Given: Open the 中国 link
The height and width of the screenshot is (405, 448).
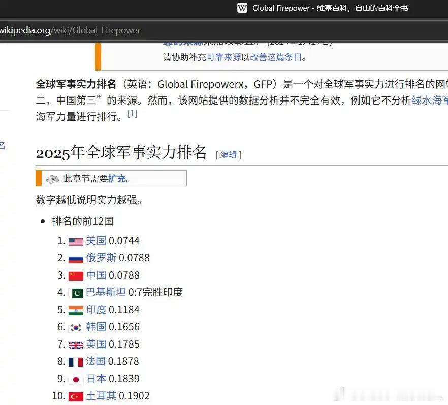Looking at the screenshot, I should pyautogui.click(x=96, y=275).
